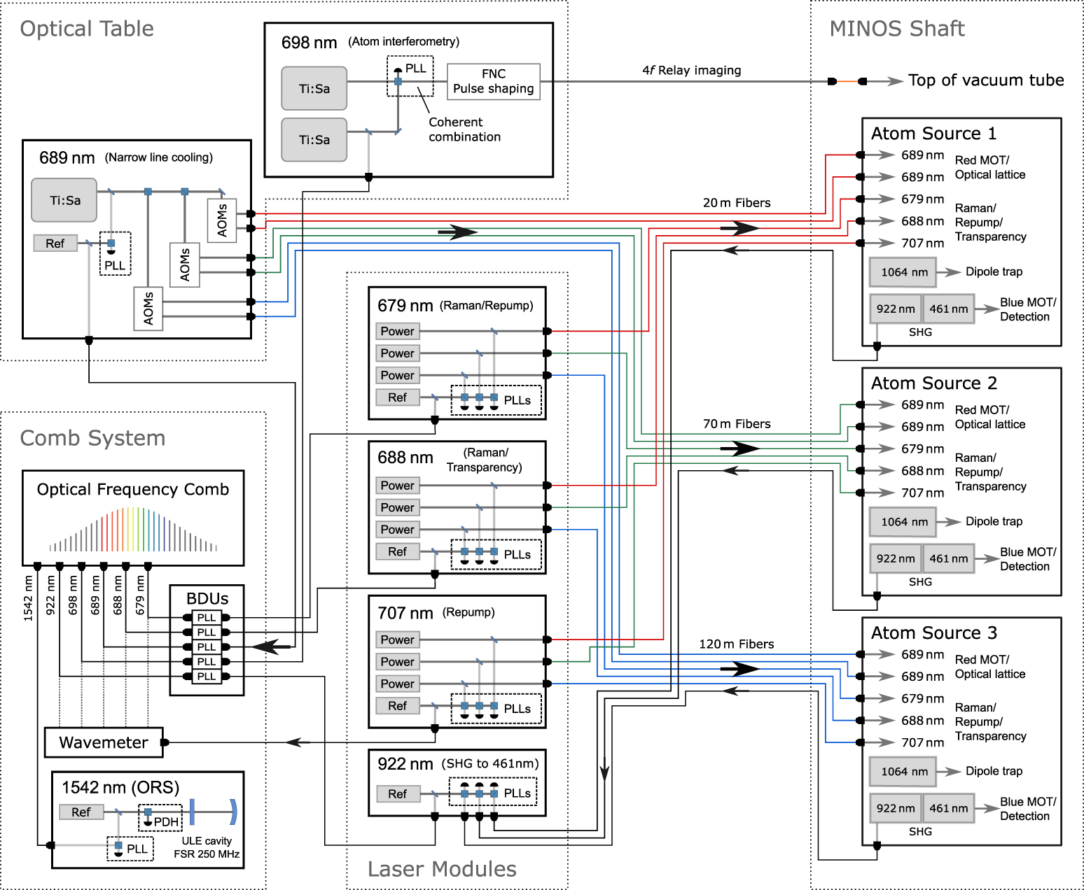Select the first Power box in 679 nm module
Viewport: 1084px width, 890px height.
(x=398, y=331)
